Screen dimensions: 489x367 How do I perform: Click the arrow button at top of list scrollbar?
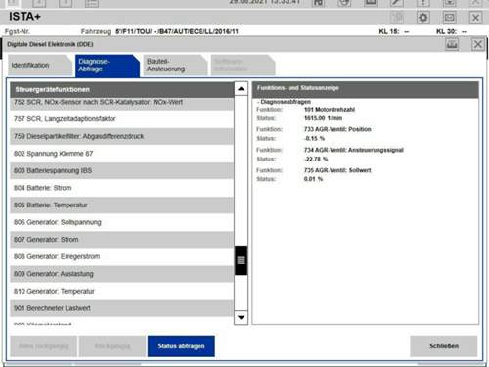coord(241,88)
